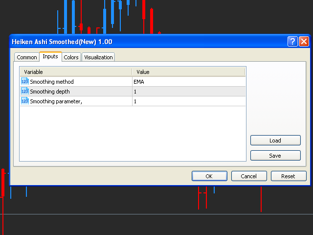Open the EMA smoothing method value

click(x=188, y=82)
